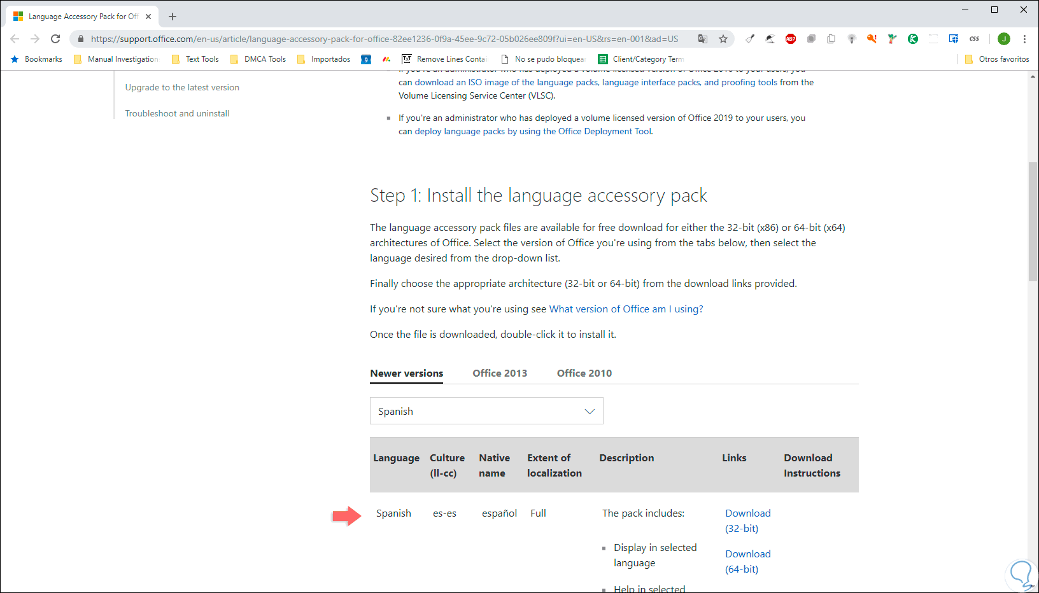Open the green J profile avatar
Viewport: 1039px width, 593px height.
1004,39
